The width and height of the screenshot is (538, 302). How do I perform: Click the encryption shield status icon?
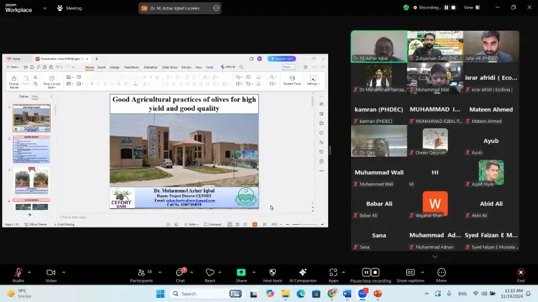(x=406, y=7)
